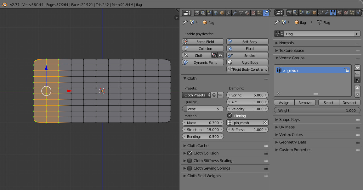This screenshot has width=363, height=190.
Task: Toggle lock weights on pin_mesh group
Action: 347,70
